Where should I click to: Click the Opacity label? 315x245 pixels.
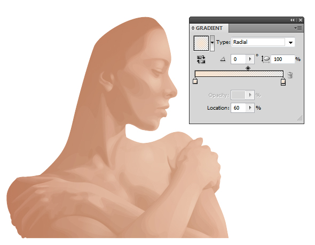coord(219,95)
